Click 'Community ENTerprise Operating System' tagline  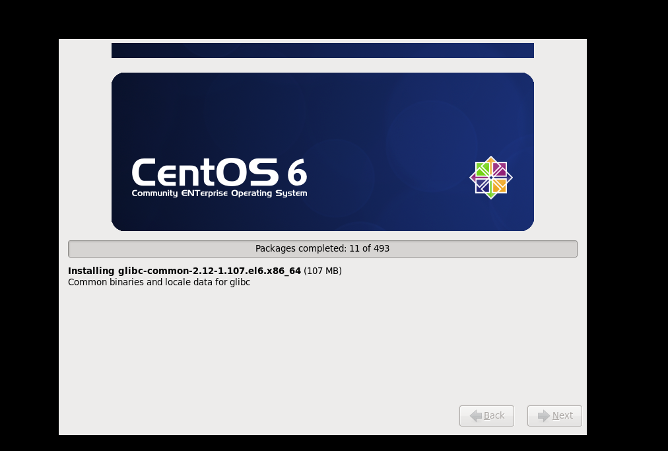219,193
